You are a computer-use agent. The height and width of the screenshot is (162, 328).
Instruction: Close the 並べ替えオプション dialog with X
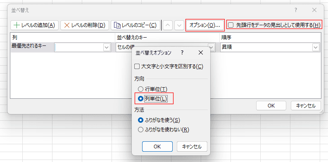201,53
